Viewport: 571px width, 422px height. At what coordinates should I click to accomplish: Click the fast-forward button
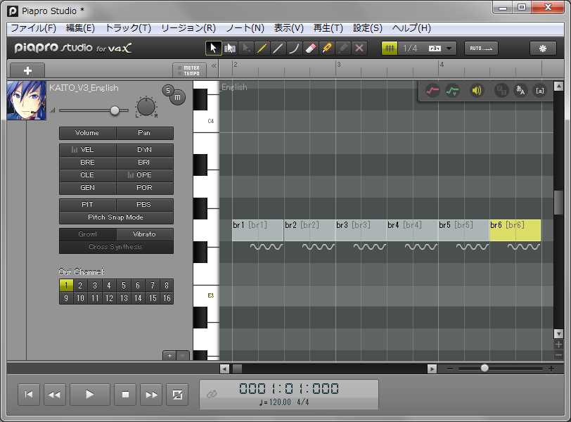click(x=151, y=395)
